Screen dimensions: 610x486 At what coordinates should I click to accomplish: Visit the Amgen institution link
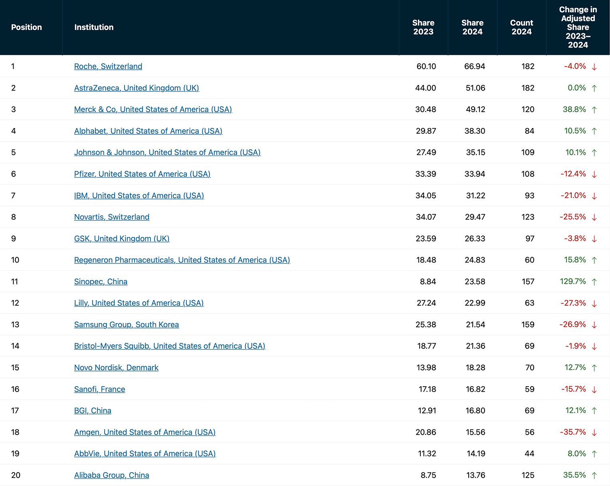click(145, 432)
